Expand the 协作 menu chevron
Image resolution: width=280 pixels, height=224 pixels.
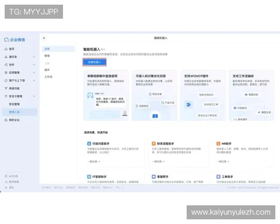click(34, 65)
